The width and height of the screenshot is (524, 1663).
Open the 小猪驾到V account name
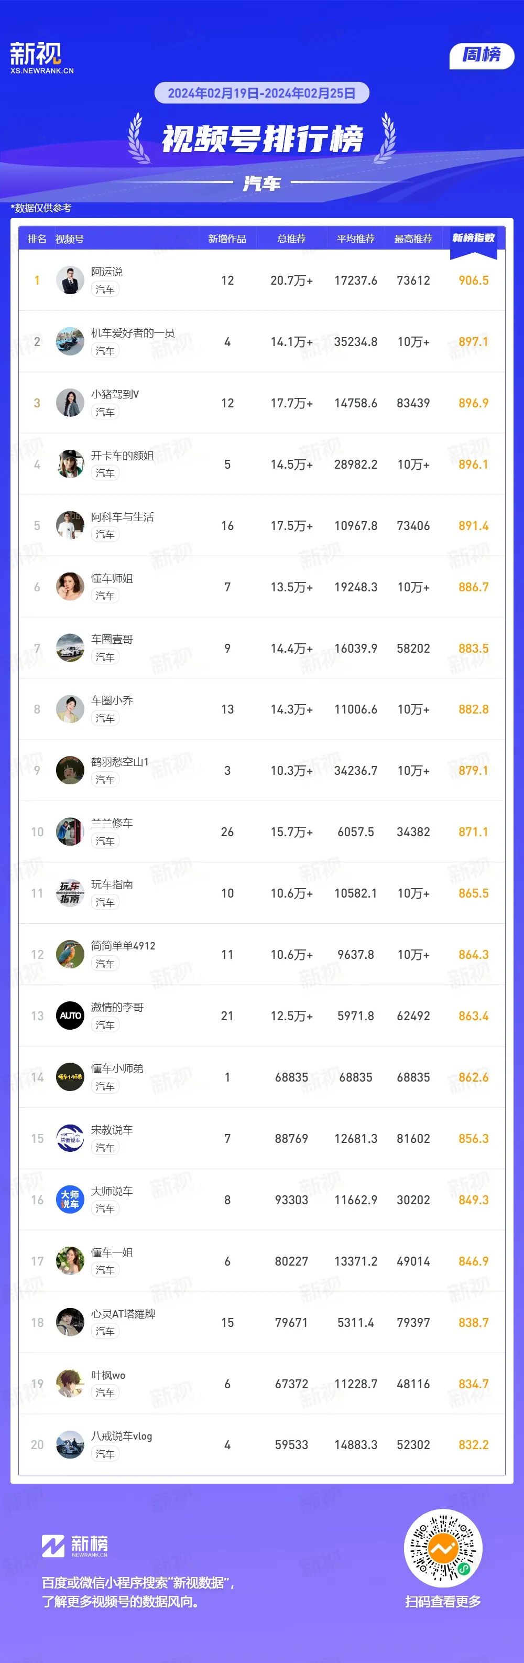coord(115,394)
